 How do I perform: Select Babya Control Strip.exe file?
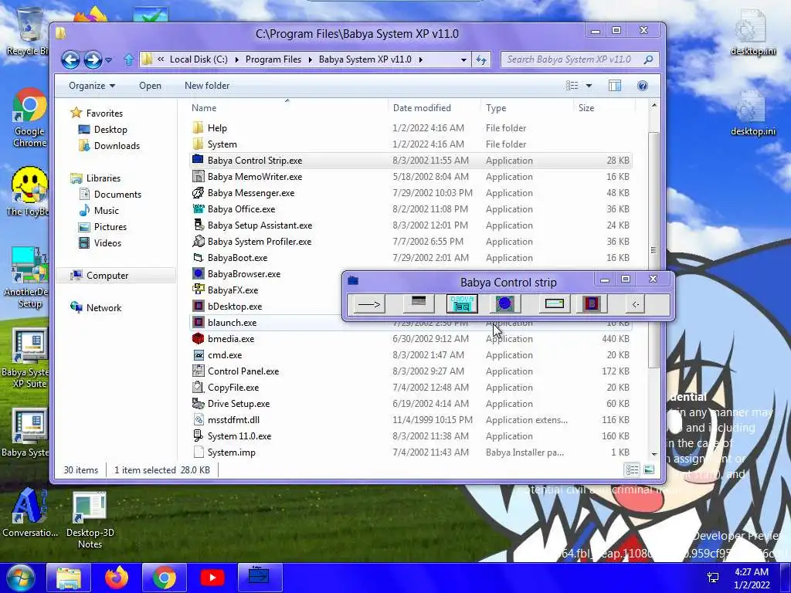click(x=411, y=161)
